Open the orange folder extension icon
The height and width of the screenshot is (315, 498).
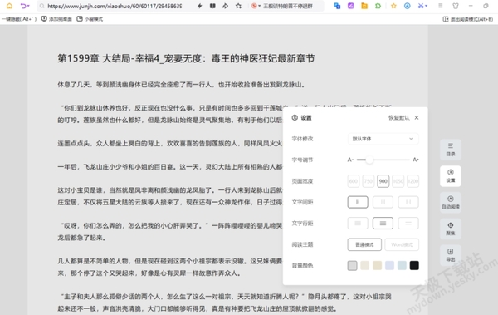tap(364, 6)
